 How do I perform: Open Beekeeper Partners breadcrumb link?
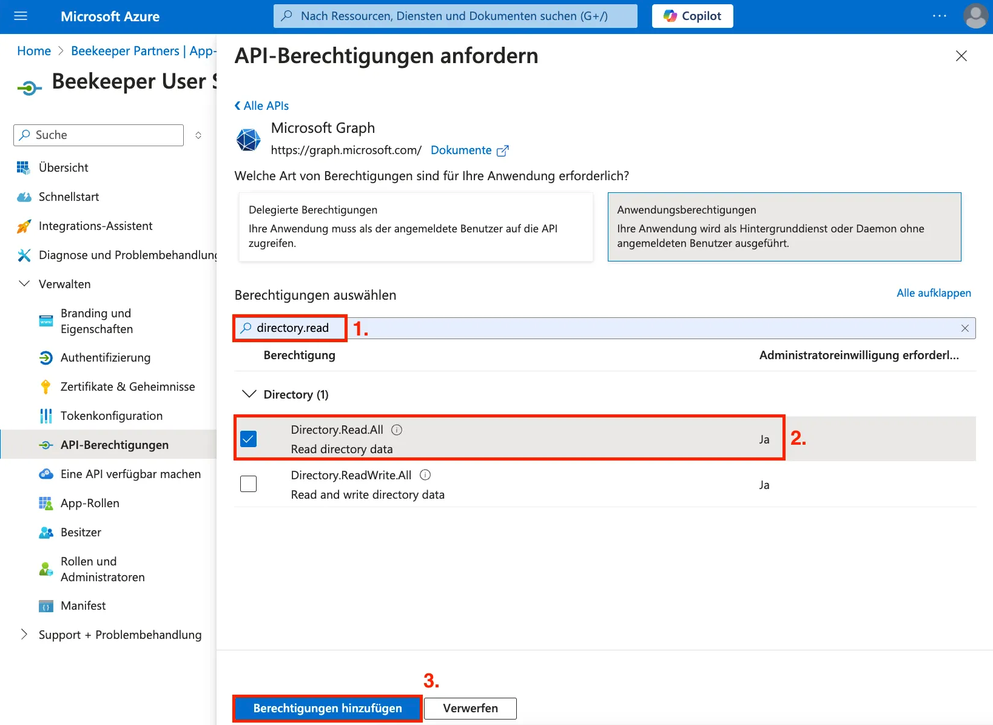144,51
